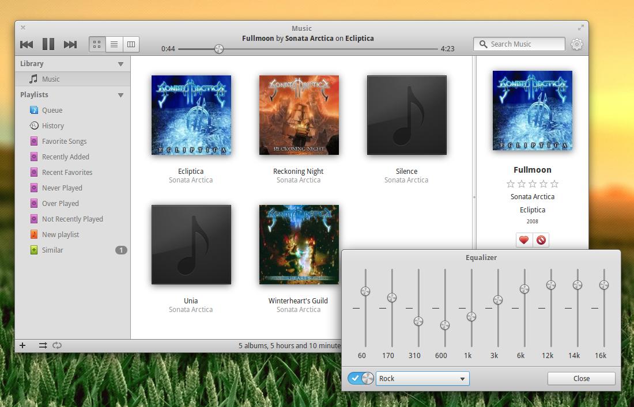This screenshot has width=634, height=407.
Task: Click the Ecliptica album name in info panel
Action: coord(533,210)
